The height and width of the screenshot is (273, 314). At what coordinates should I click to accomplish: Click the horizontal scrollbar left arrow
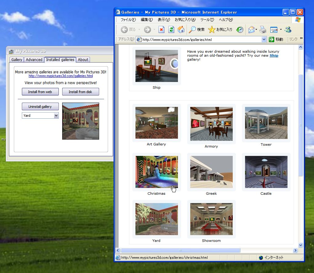[x=118, y=250]
